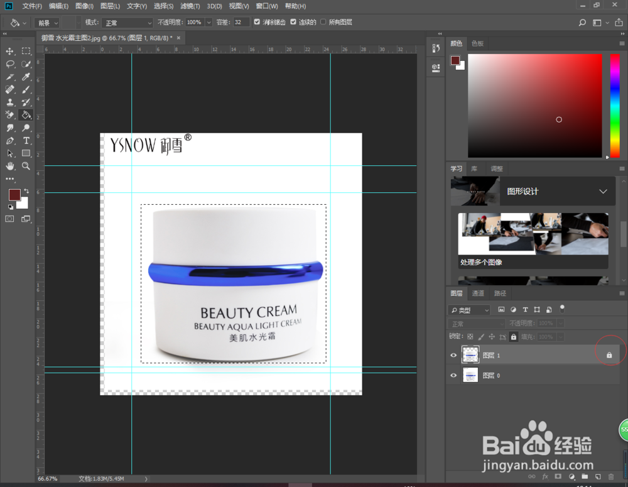Select the Zoom magnifier tool

[x=26, y=166]
